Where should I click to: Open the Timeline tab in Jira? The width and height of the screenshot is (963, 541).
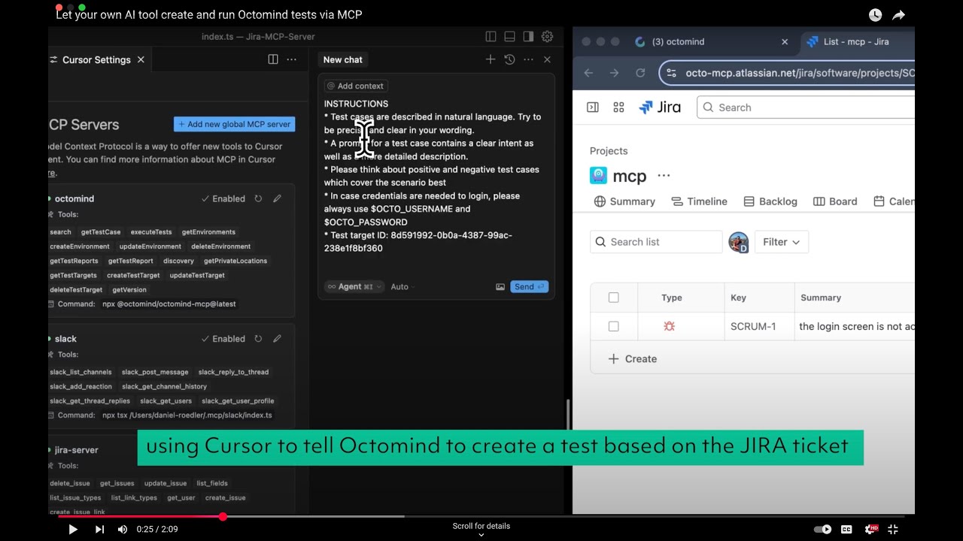(699, 201)
